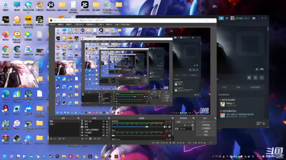The height and width of the screenshot is (160, 286).
Task: Unmute the red muted speaker icon
Action: (165, 135)
